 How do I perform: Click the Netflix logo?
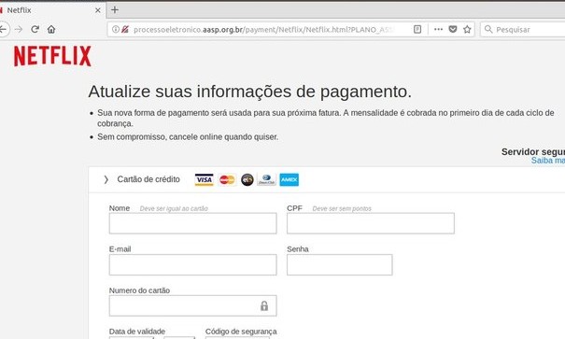click(x=52, y=56)
